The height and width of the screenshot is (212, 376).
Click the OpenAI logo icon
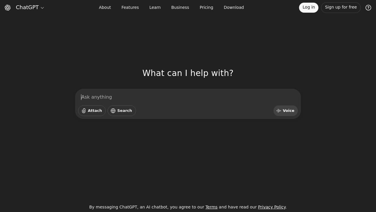8,7
